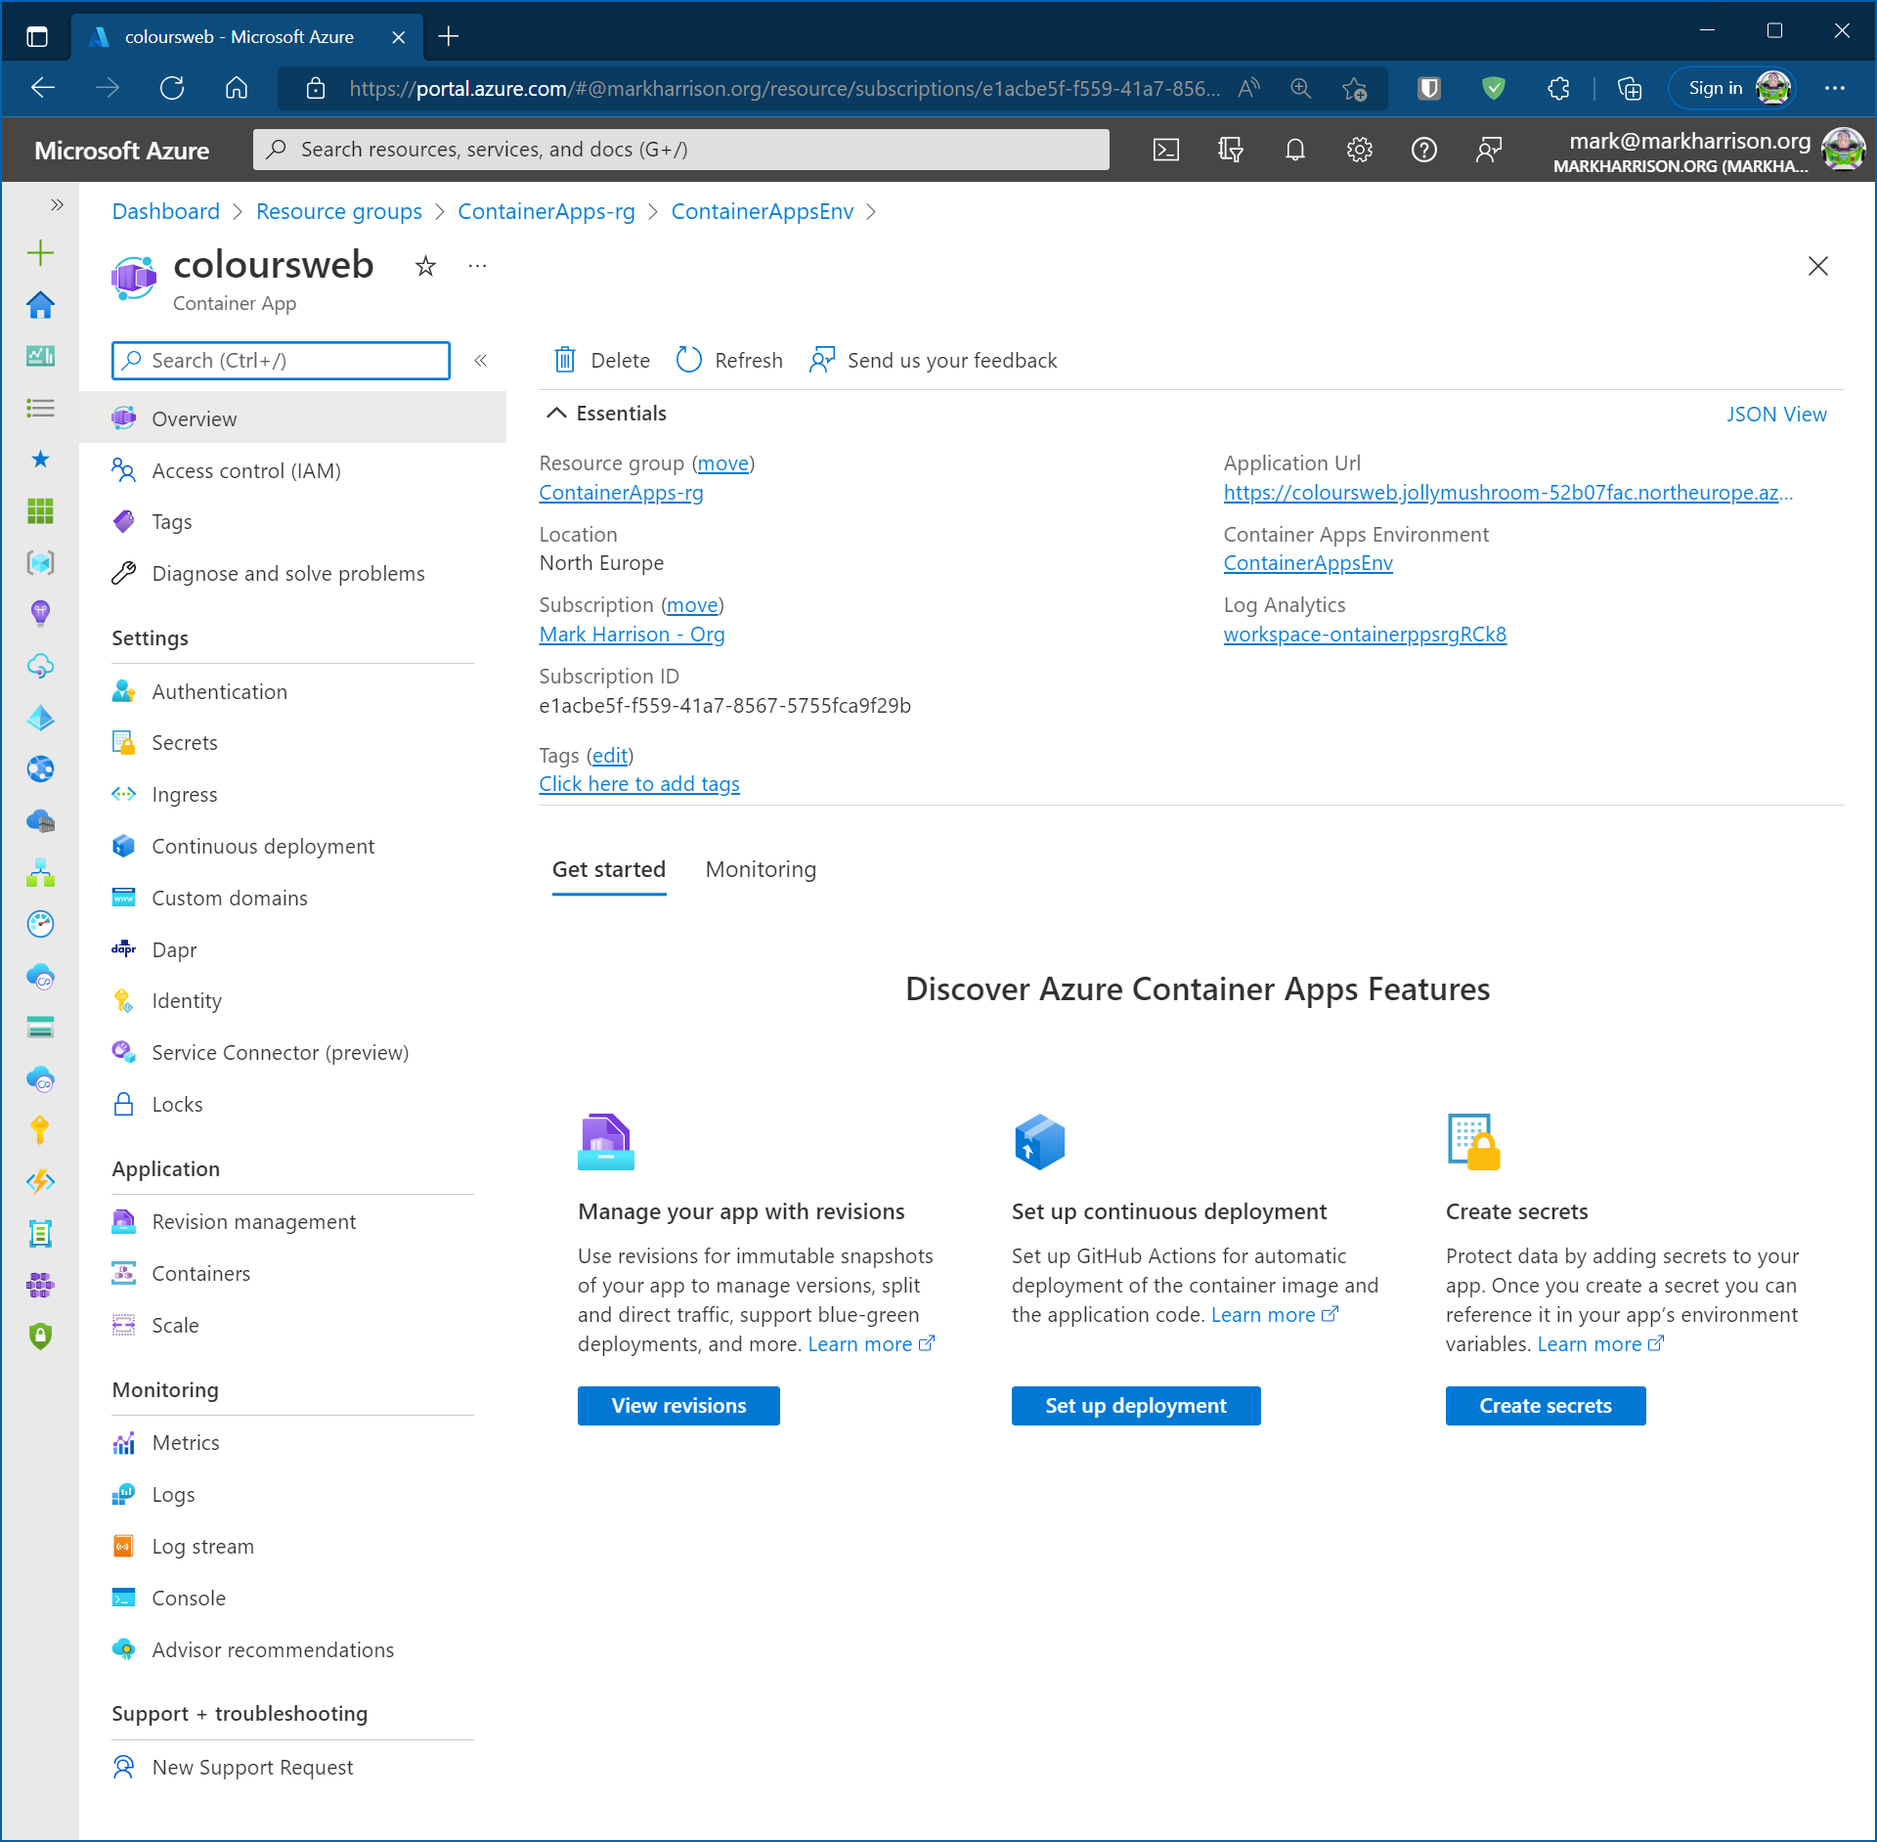Viewport: 1877px width, 1842px height.
Task: Click the resource menu search field
Action: click(x=282, y=360)
